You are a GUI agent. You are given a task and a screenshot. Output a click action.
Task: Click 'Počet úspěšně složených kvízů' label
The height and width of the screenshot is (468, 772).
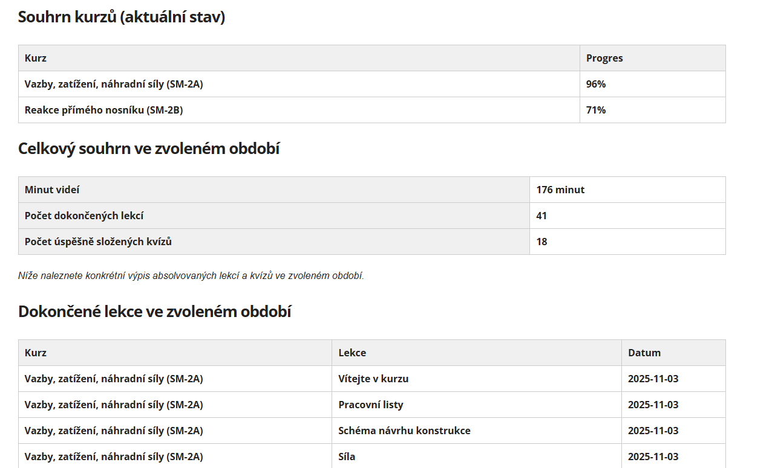click(274, 242)
